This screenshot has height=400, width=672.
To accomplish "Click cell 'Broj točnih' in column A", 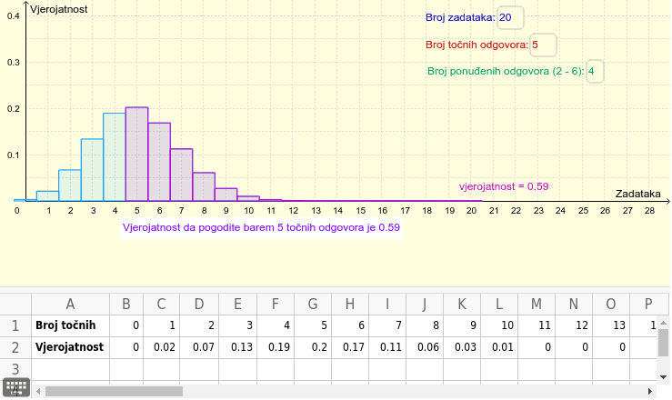I will [70, 326].
